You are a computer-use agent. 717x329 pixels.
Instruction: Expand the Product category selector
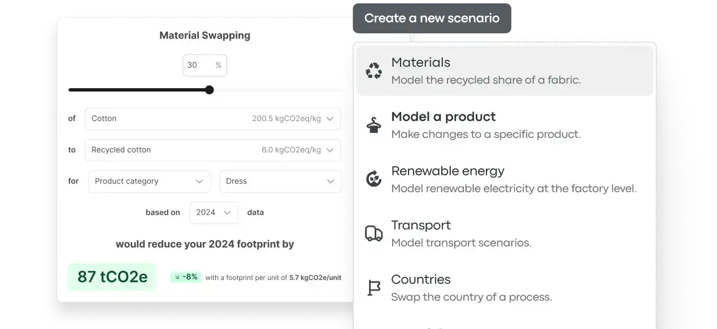point(149,181)
